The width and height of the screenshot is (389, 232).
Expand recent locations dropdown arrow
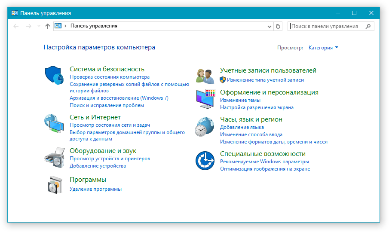(x=39, y=26)
